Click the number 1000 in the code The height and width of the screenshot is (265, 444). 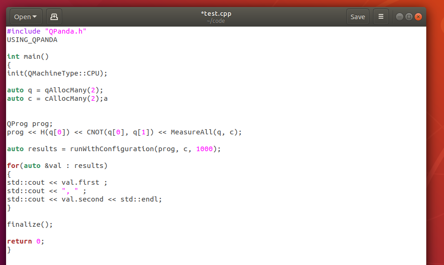(x=204, y=149)
